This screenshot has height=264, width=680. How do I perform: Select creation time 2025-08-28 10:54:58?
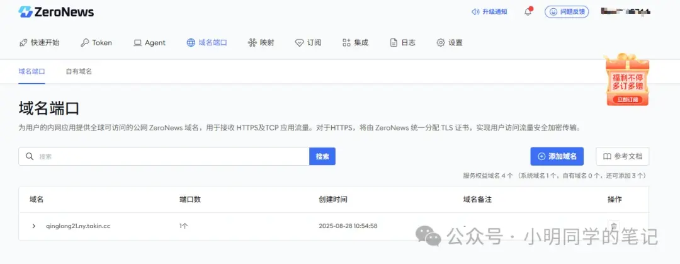tap(348, 226)
